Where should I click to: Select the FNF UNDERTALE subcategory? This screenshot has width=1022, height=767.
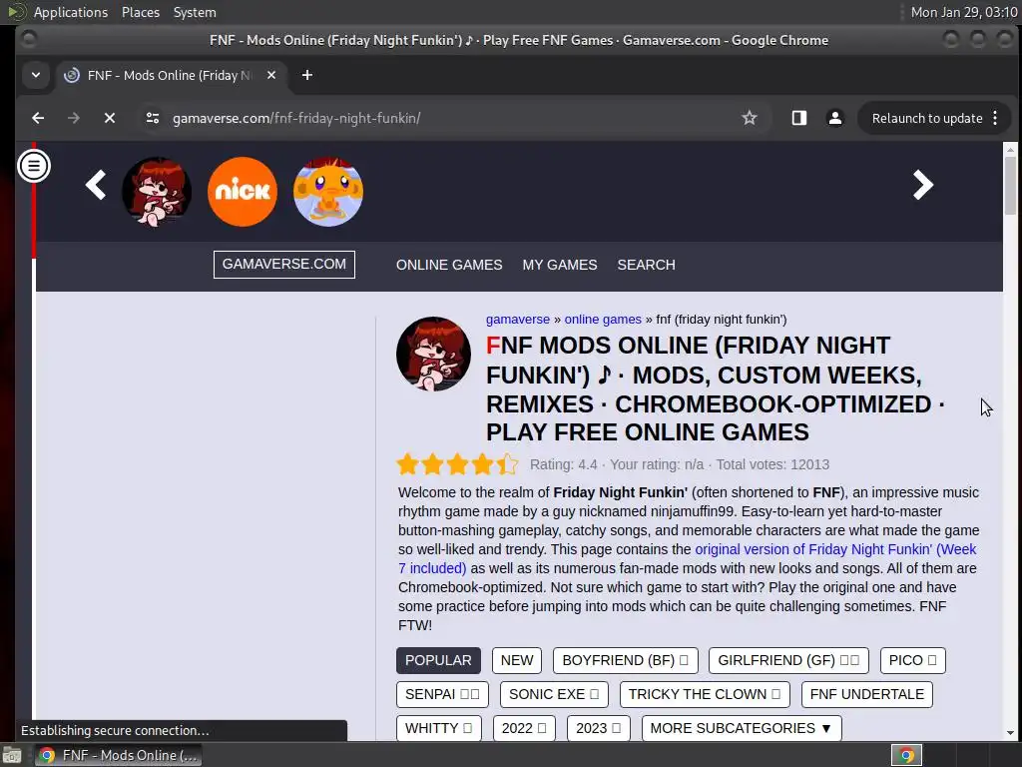pyautogui.click(x=867, y=694)
